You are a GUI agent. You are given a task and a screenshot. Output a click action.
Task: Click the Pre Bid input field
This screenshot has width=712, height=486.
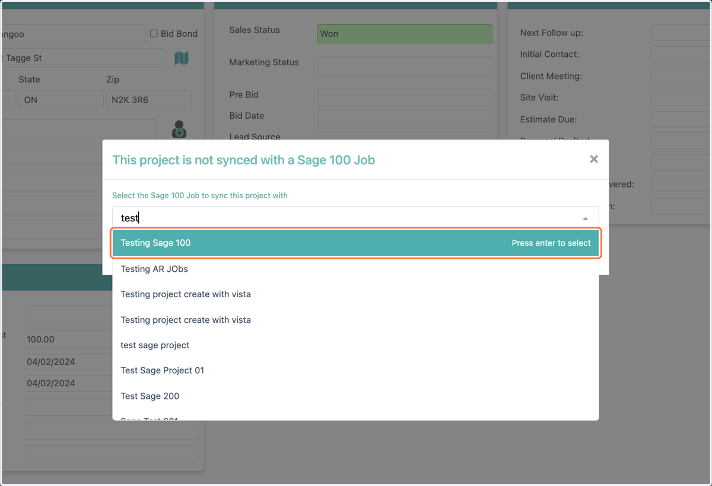[405, 97]
